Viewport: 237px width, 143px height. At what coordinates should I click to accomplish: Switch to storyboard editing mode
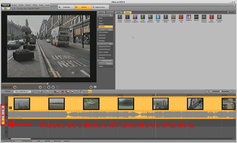pos(3,109)
